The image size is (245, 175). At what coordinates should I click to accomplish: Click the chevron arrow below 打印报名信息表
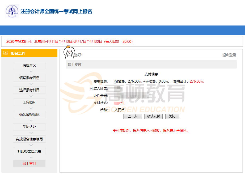(31, 157)
